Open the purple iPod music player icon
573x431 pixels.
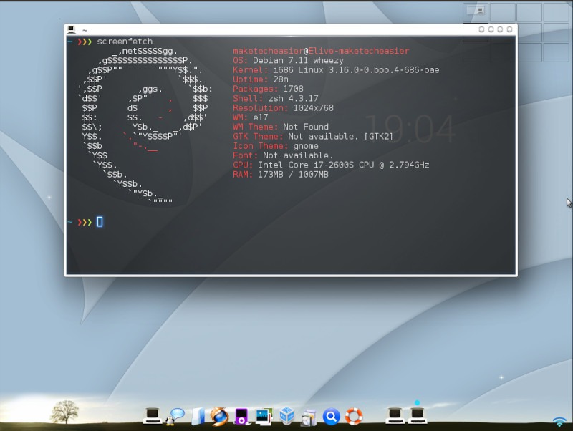tap(242, 416)
